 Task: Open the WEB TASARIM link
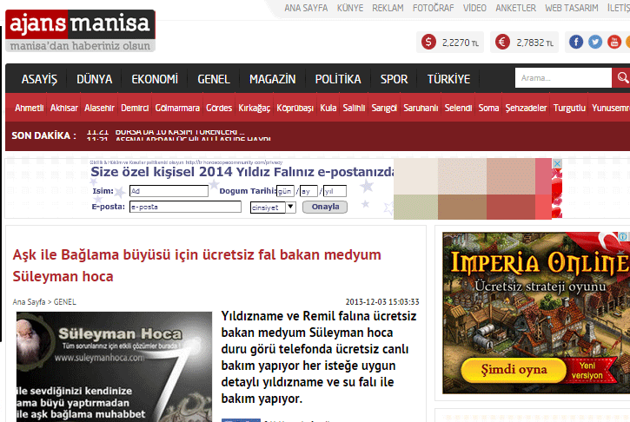571,8
